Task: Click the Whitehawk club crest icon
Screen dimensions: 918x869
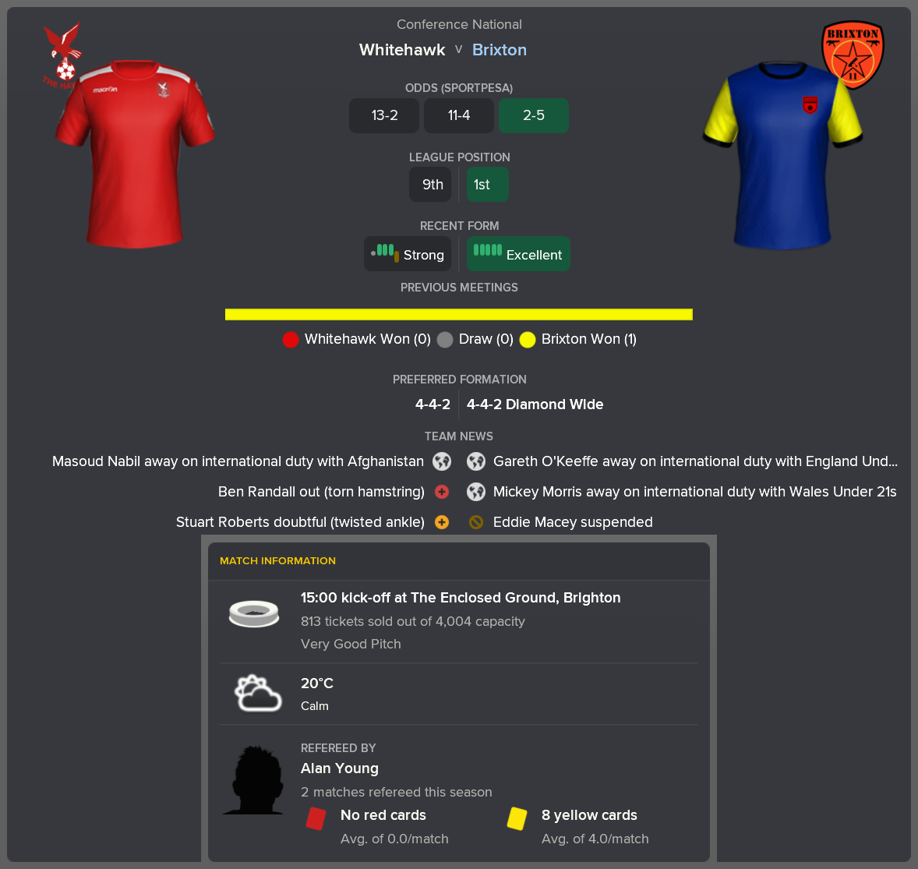Action: click(x=62, y=55)
